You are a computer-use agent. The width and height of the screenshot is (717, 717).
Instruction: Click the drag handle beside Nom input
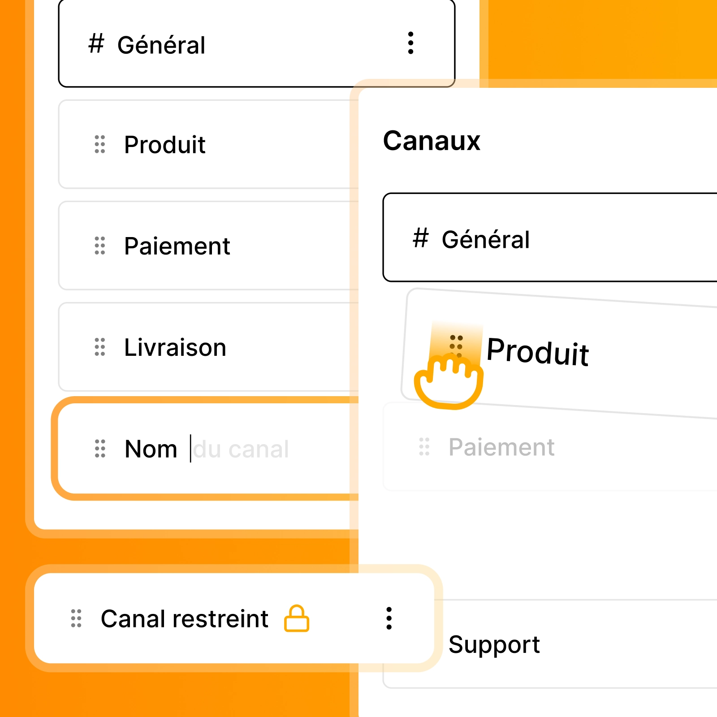click(x=100, y=449)
